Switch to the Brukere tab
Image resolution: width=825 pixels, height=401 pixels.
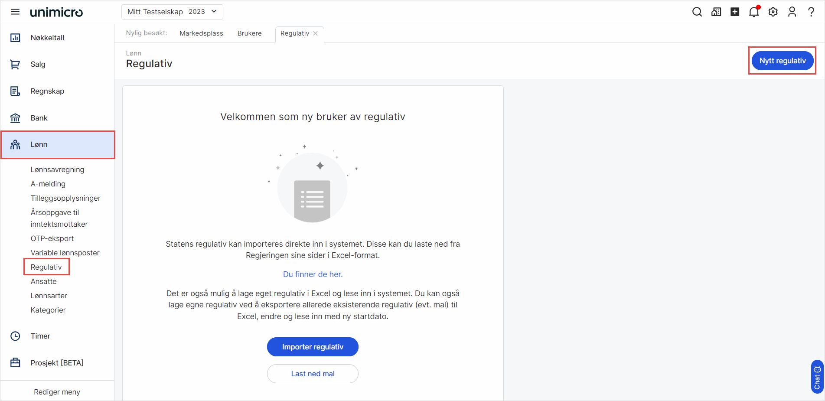(249, 33)
